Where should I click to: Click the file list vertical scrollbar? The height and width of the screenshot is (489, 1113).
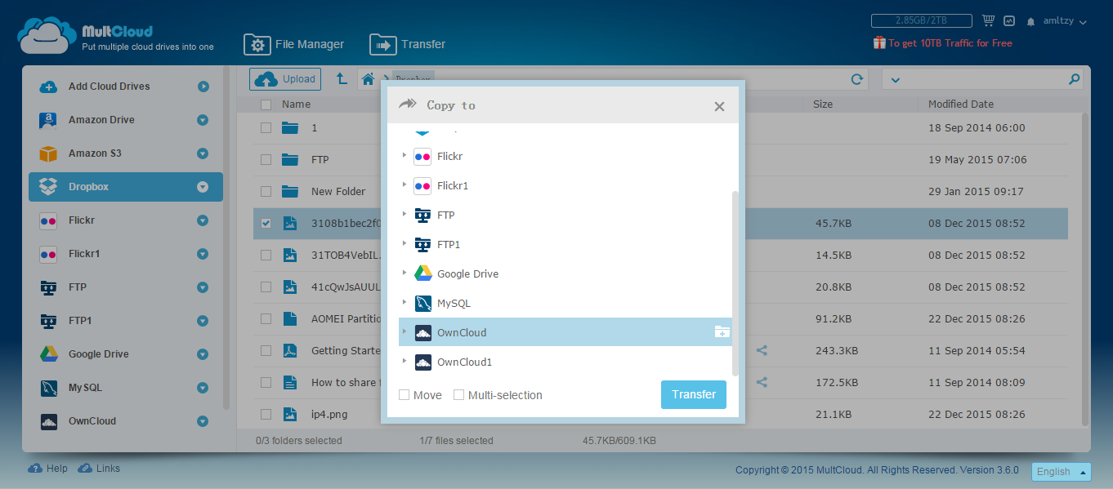pos(1085,269)
